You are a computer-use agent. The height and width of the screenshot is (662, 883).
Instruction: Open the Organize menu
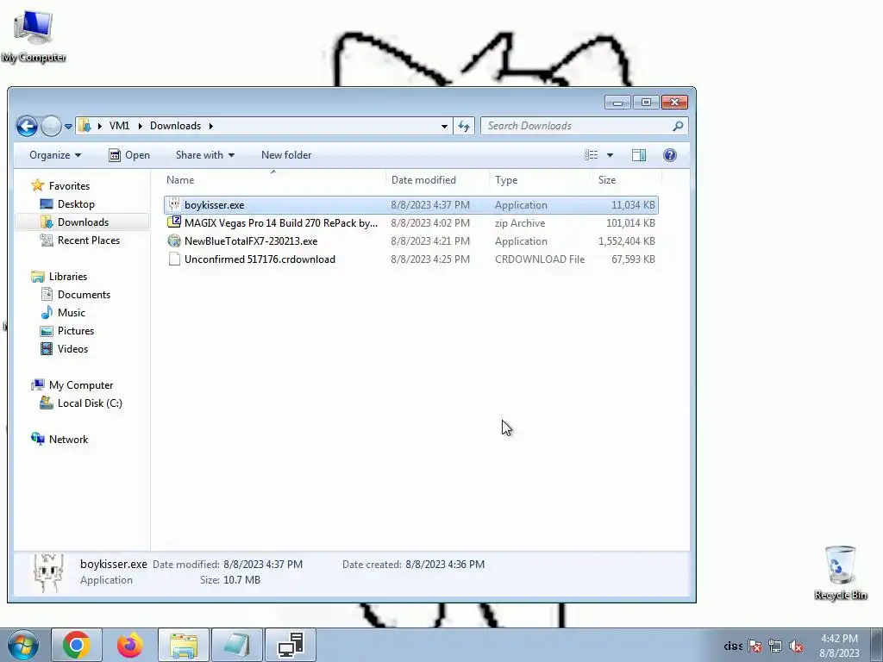55,155
